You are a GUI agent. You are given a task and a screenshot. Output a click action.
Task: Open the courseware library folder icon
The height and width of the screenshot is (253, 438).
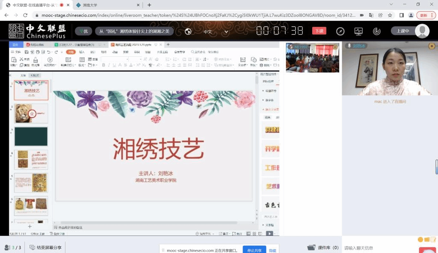tap(311, 247)
